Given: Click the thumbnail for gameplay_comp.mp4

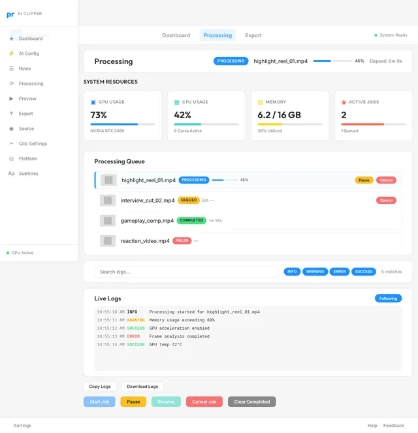Looking at the screenshot, I should click(x=108, y=221).
